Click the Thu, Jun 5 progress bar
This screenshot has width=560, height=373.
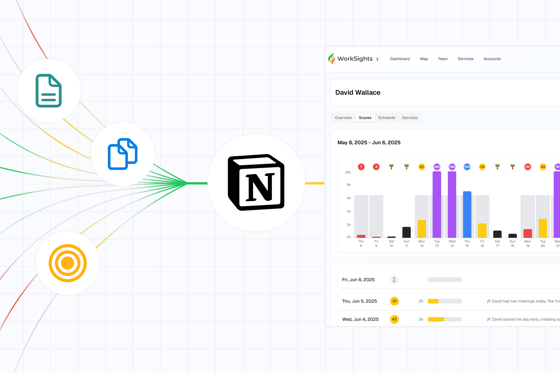445,301
